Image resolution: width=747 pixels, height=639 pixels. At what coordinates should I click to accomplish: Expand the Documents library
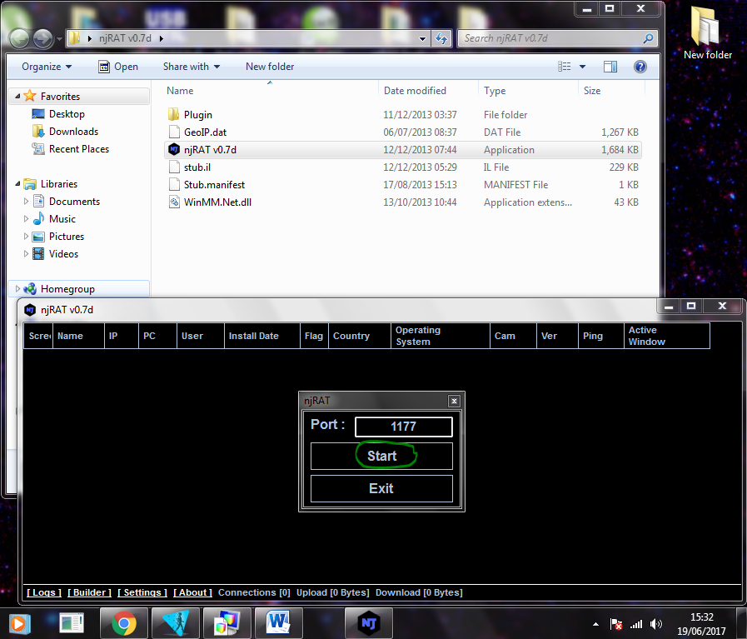pos(26,202)
